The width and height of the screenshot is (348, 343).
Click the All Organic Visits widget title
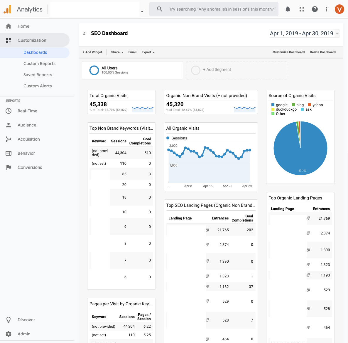pyautogui.click(x=183, y=128)
